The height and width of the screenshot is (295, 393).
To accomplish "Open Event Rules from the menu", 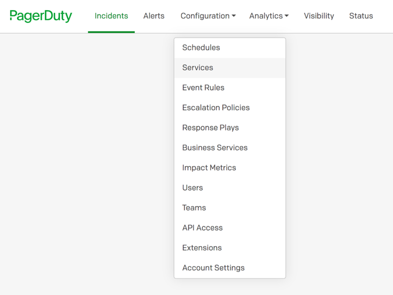I will pos(230,88).
